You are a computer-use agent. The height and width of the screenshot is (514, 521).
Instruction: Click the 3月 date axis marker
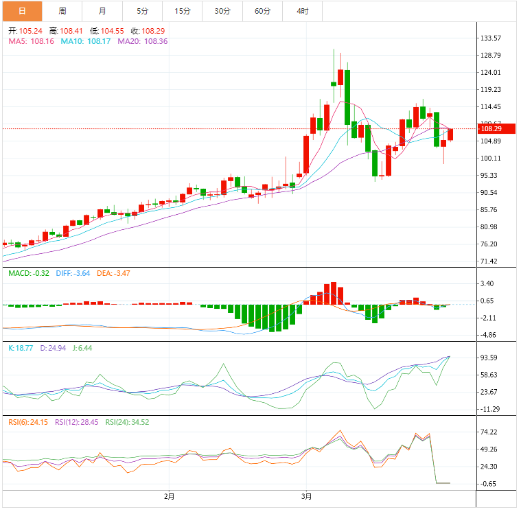point(308,495)
